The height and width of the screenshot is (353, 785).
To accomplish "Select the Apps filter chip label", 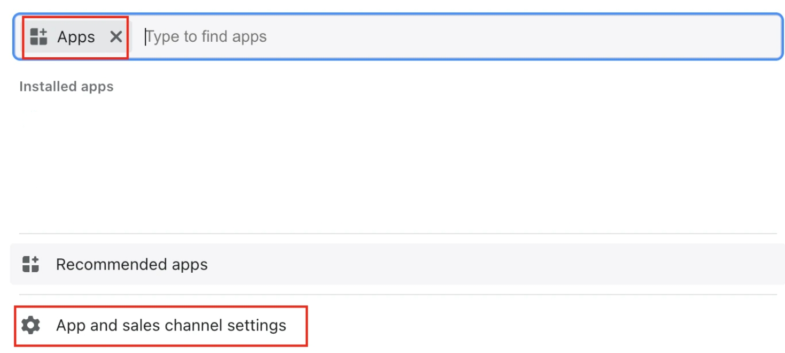I will pyautogui.click(x=75, y=37).
